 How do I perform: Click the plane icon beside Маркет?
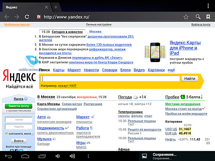93,117
